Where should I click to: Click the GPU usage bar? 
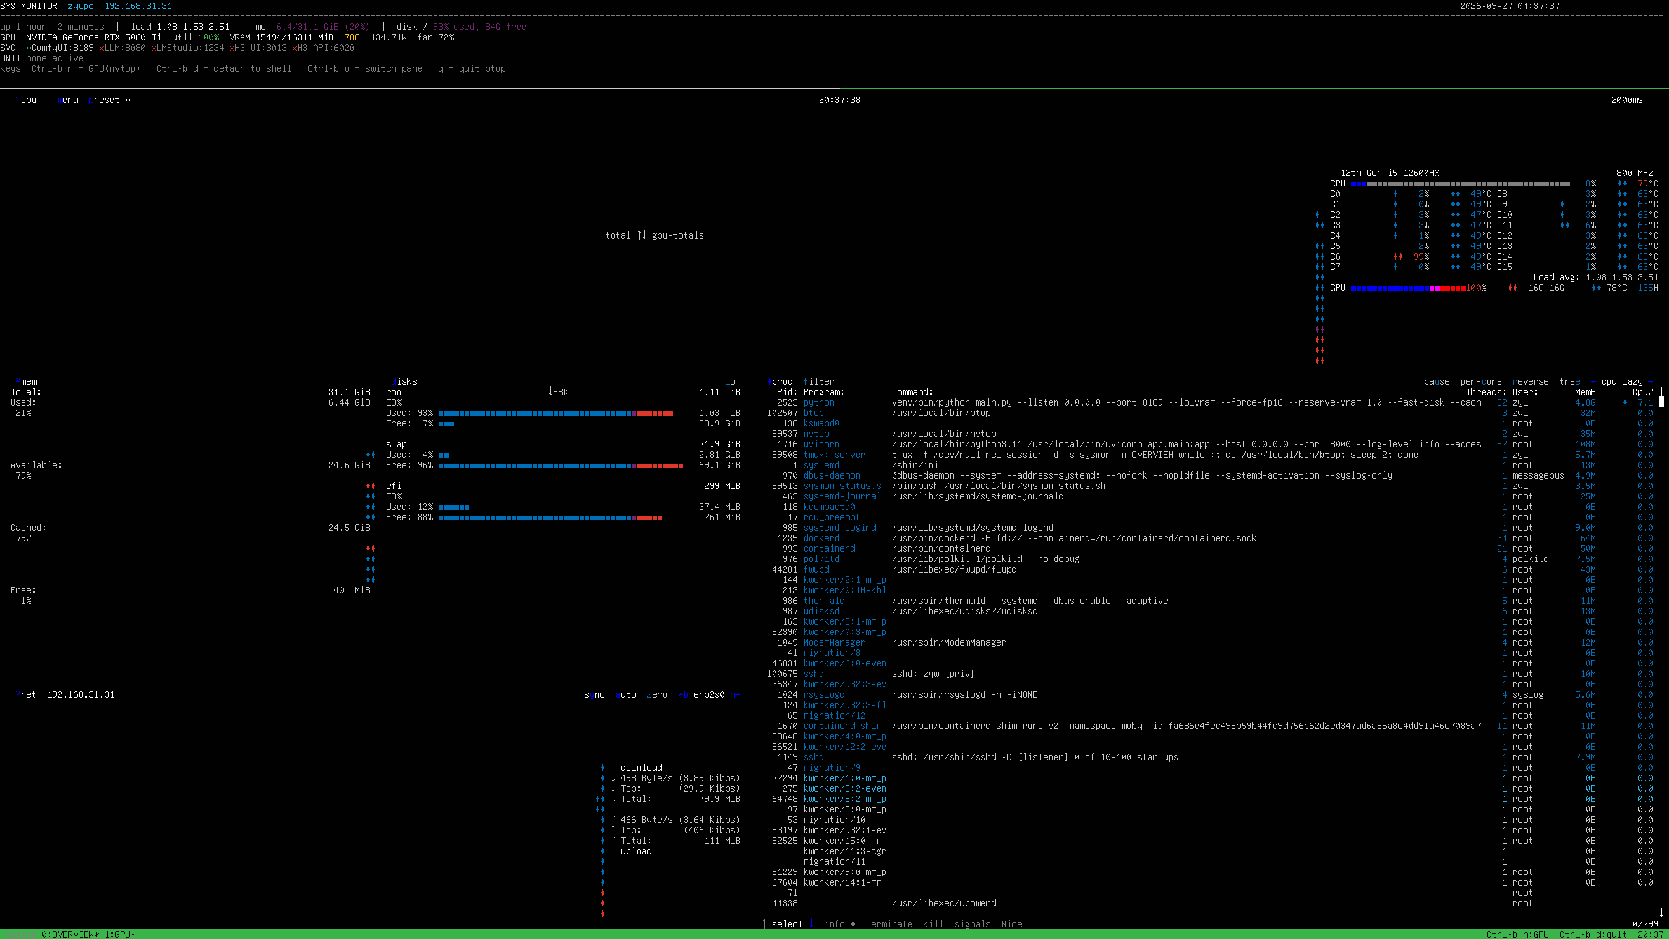(x=1408, y=288)
